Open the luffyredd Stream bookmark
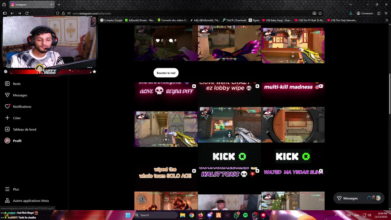This screenshot has height=220, width=391. [x=140, y=20]
